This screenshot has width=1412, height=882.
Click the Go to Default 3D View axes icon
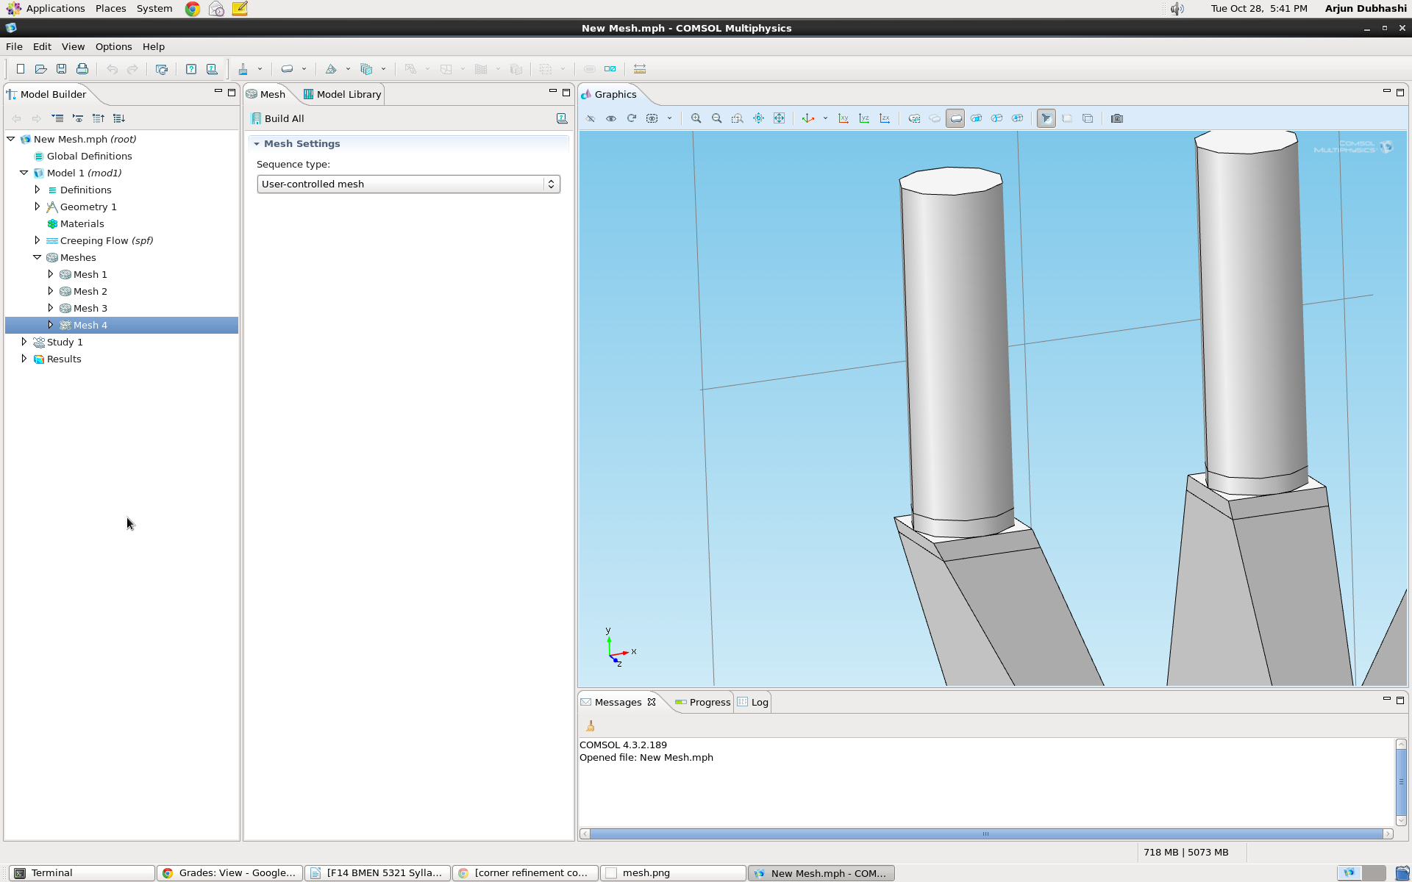[808, 118]
